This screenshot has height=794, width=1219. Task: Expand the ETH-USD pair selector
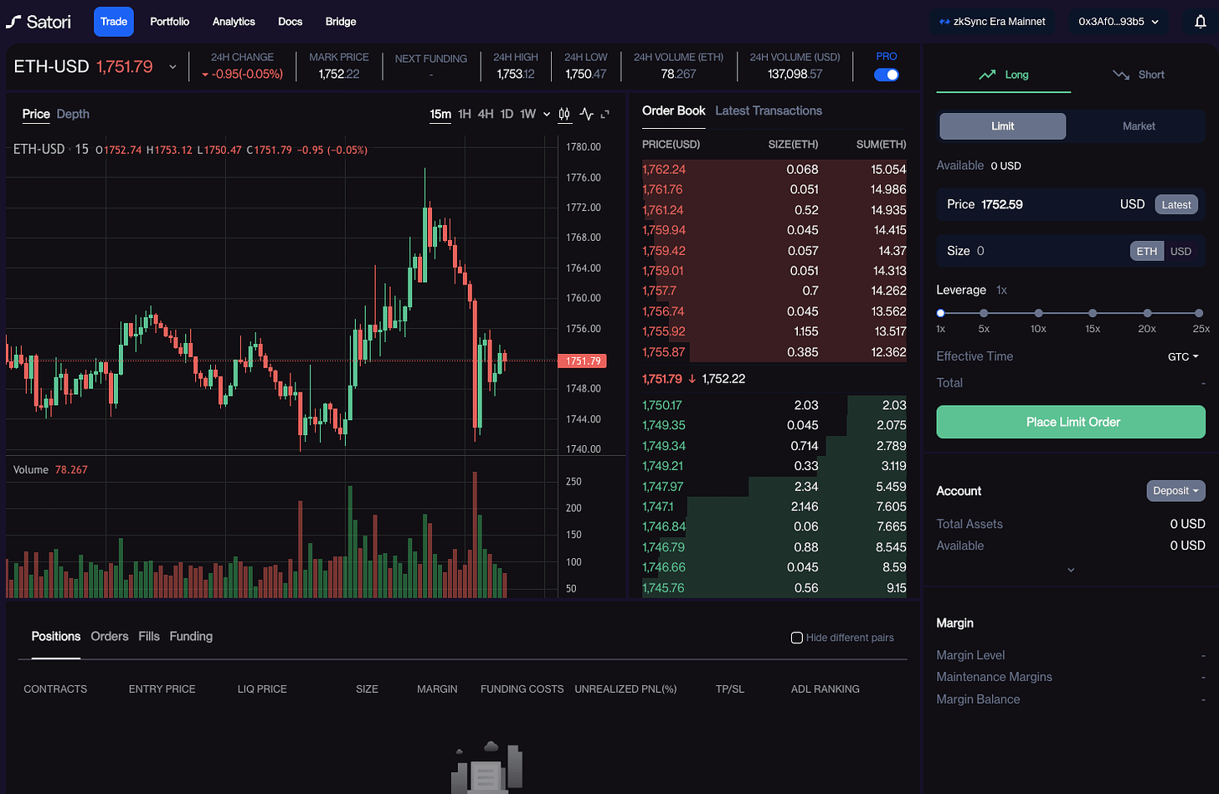173,67
